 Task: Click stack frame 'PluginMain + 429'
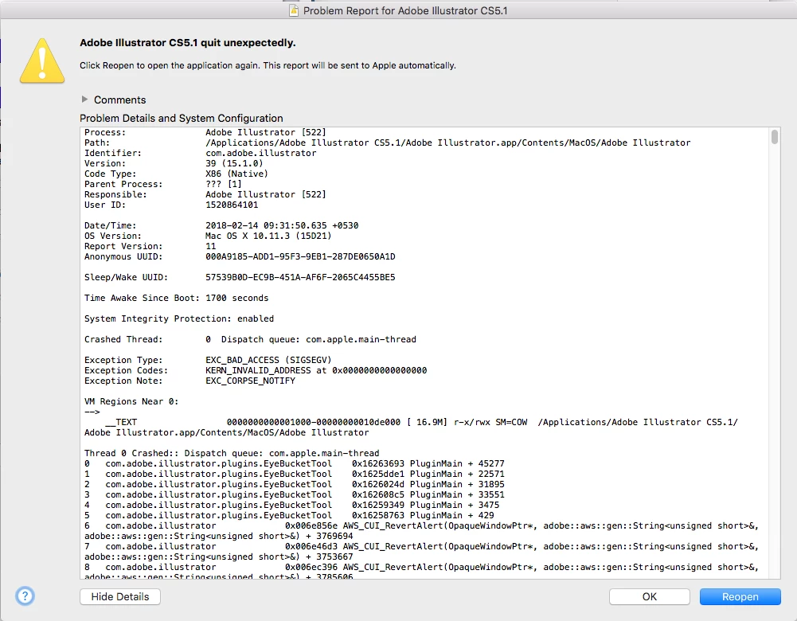[452, 515]
